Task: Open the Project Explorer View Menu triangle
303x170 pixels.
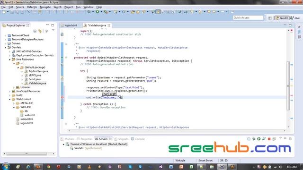Action: tap(53, 30)
